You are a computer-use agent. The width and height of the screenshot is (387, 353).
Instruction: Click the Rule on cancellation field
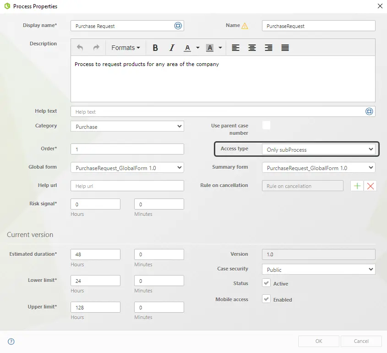tap(303, 186)
